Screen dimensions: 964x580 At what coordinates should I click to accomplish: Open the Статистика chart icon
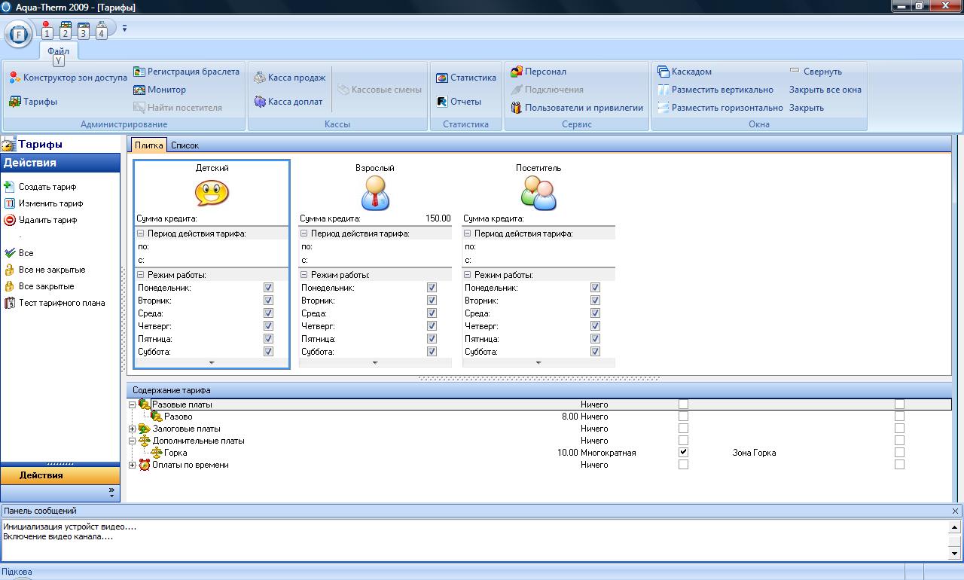click(442, 78)
